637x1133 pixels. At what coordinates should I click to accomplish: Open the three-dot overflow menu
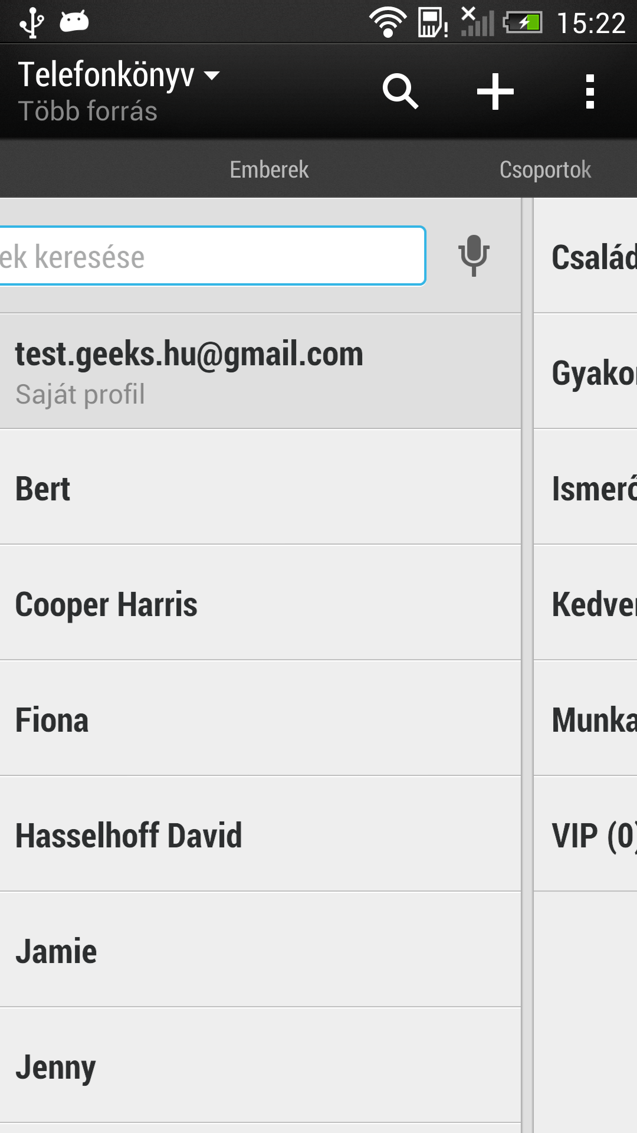589,91
